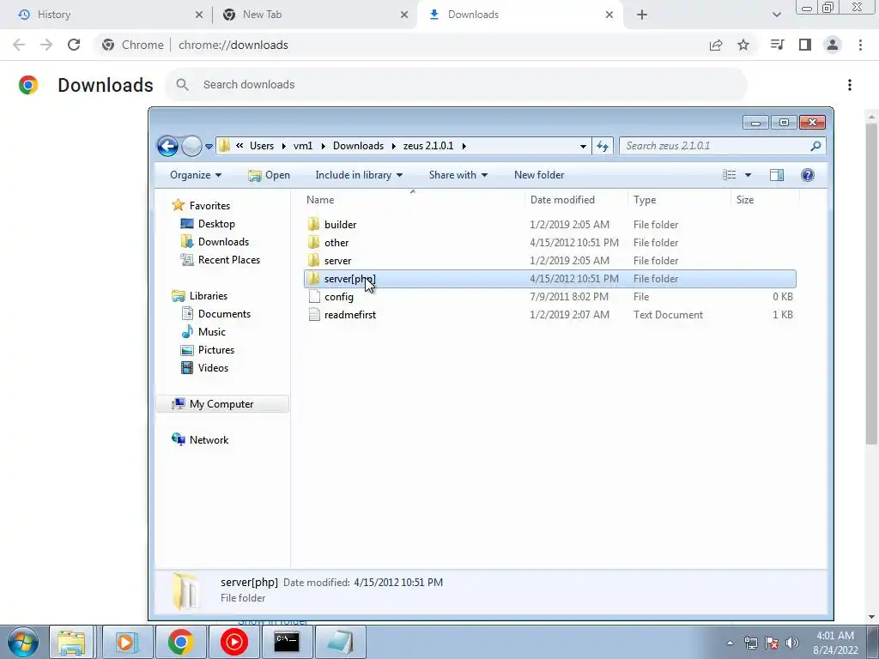Toggle Chrome side panel icon
This screenshot has height=659, width=879.
(805, 45)
